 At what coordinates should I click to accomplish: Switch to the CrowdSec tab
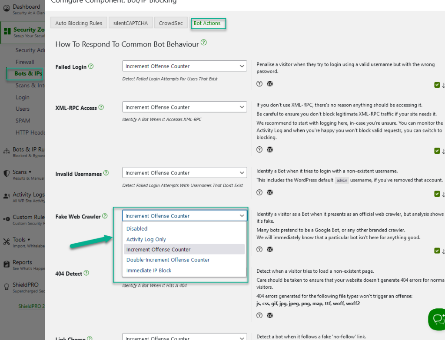coord(171,23)
